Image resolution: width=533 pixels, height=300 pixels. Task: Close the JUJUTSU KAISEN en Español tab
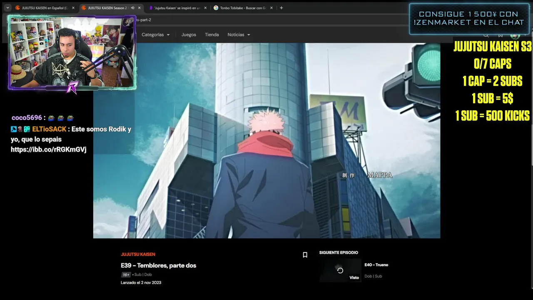pyautogui.click(x=73, y=8)
